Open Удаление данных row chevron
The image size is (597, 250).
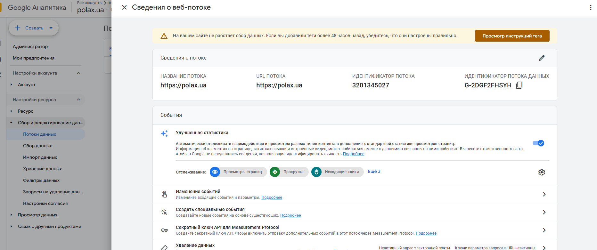[544, 248]
